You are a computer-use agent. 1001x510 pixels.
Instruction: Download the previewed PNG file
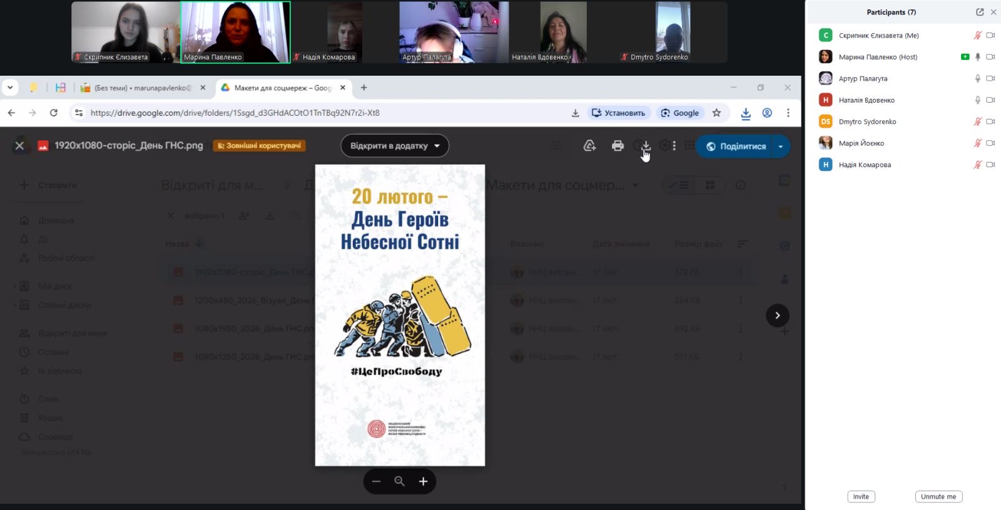click(646, 146)
